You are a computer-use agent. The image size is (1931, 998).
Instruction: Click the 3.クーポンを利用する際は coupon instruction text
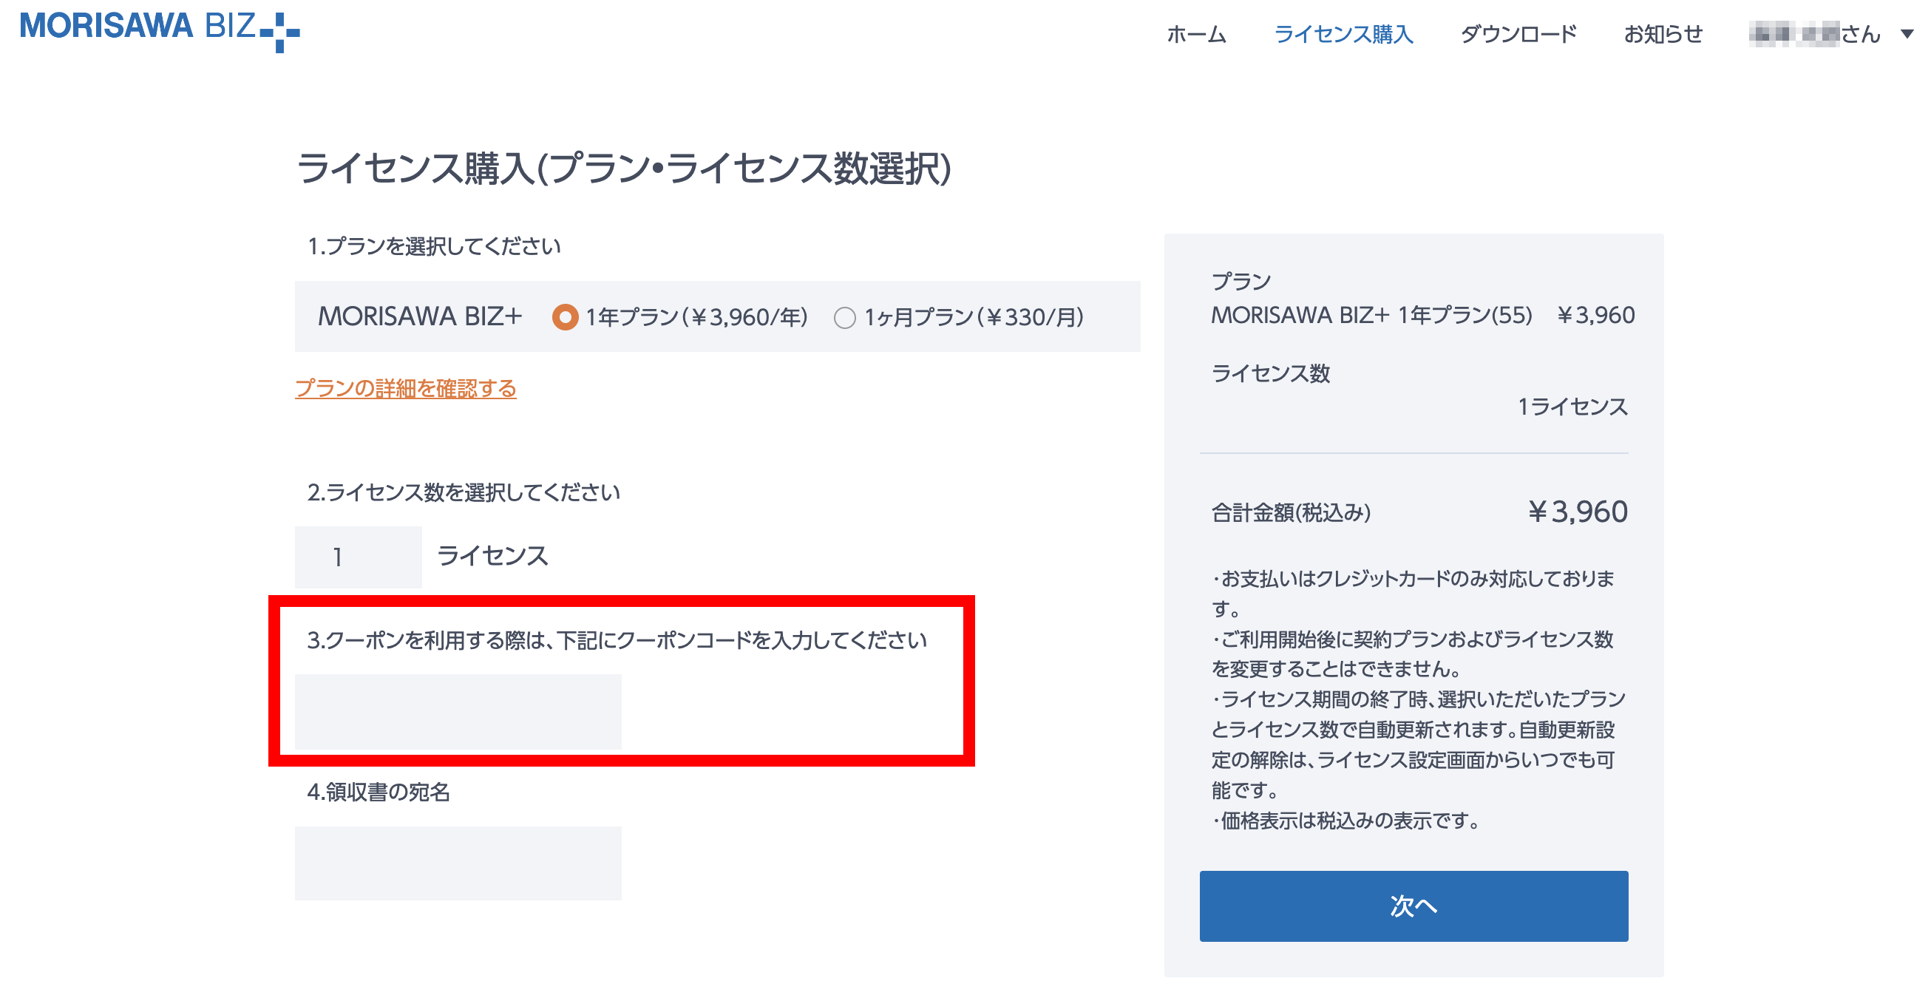pyautogui.click(x=617, y=639)
